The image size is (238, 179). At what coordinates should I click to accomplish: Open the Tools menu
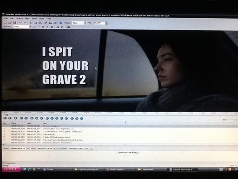pos(34,18)
